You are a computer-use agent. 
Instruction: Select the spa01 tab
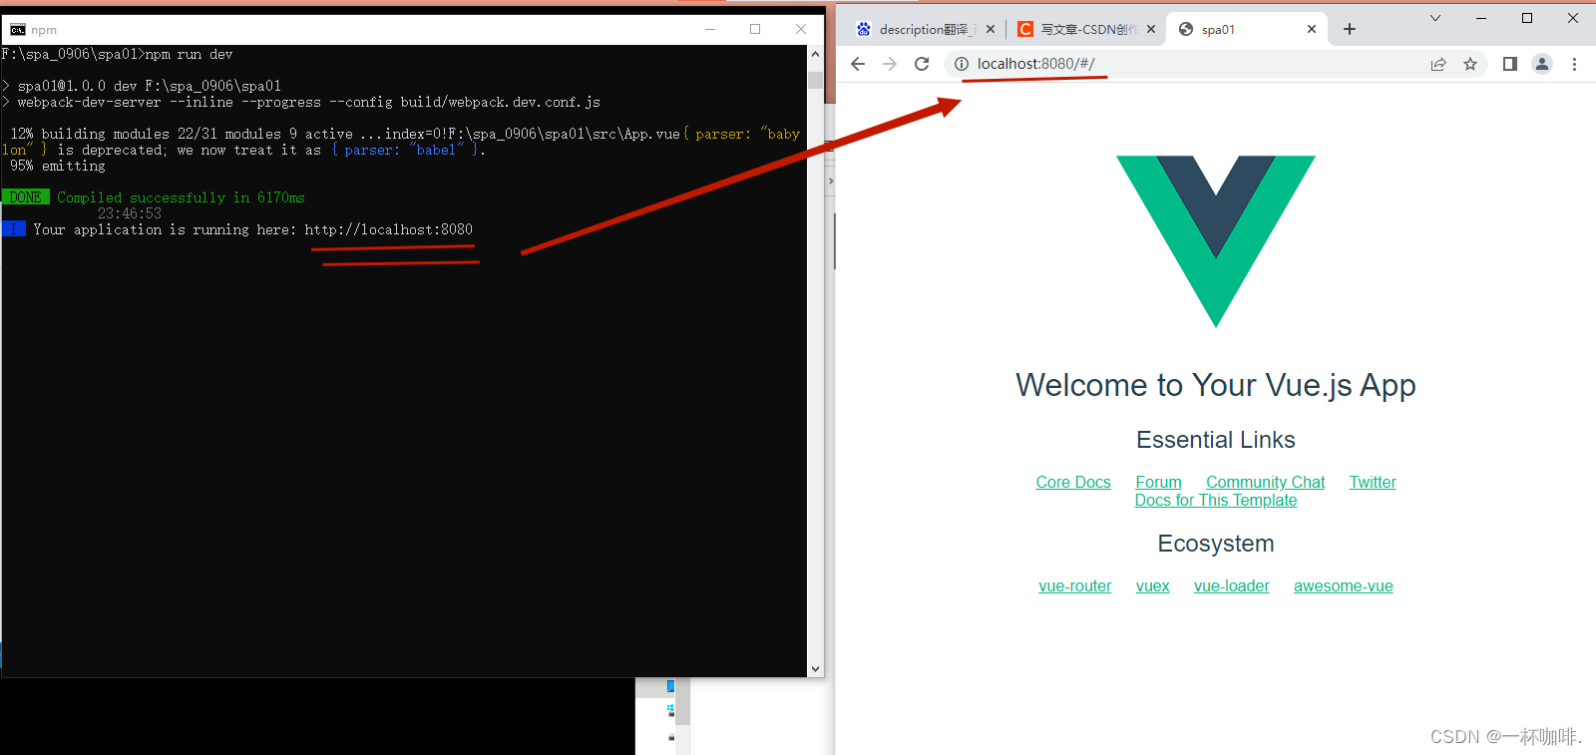pos(1247,30)
